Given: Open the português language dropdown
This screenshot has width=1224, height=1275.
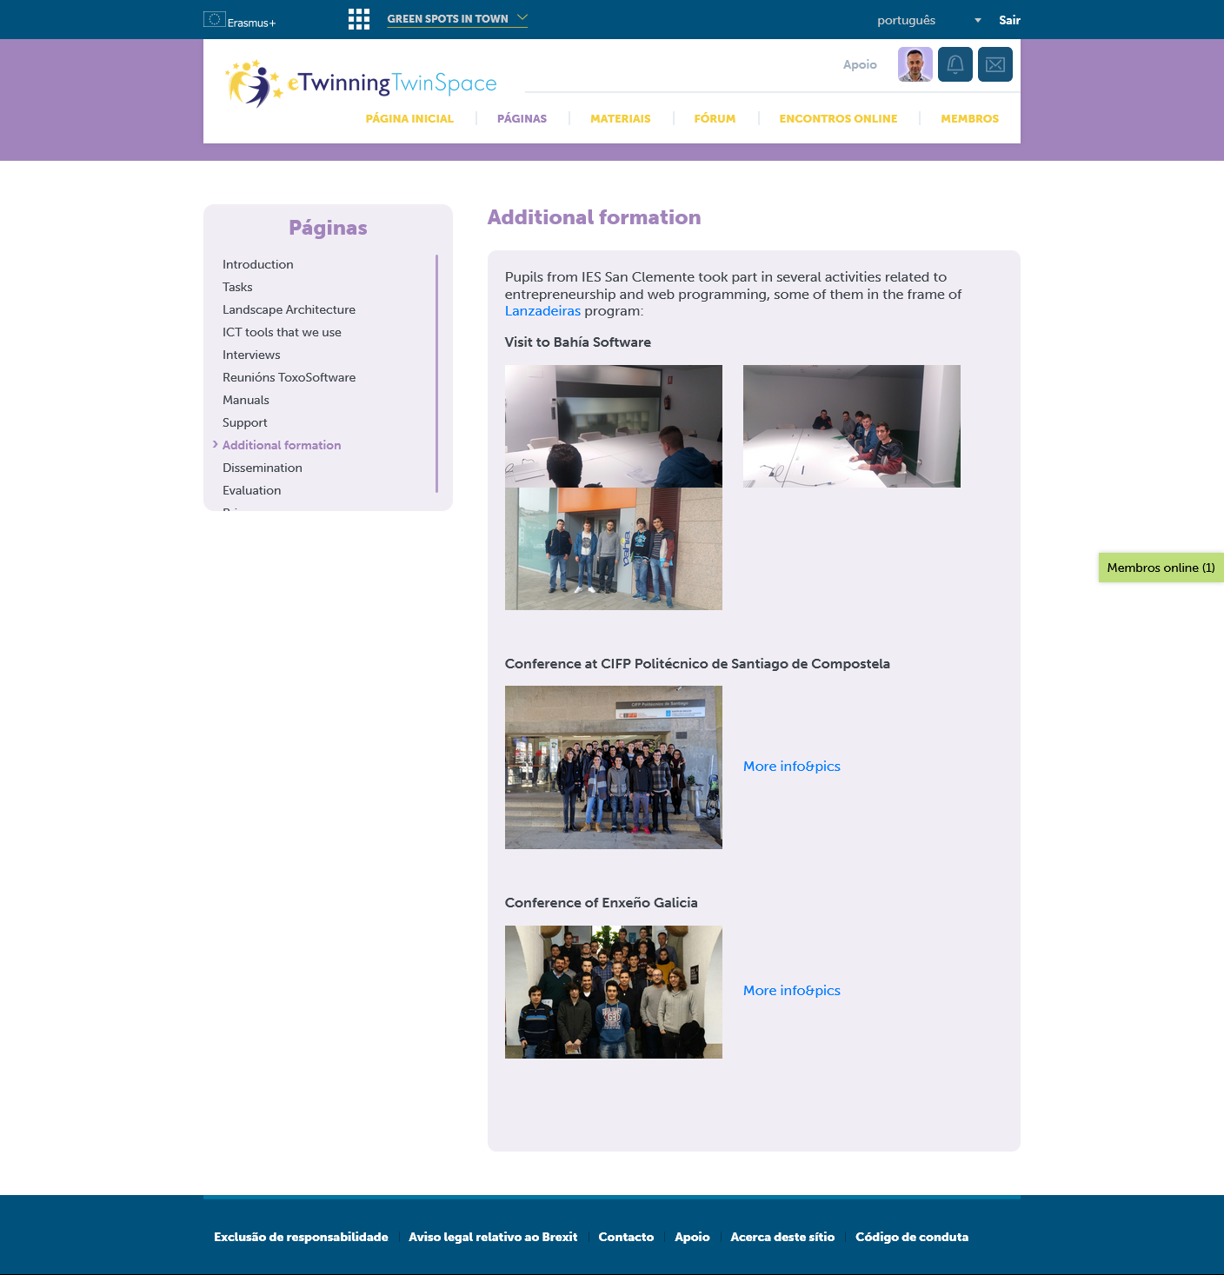Looking at the screenshot, I should coord(929,20).
